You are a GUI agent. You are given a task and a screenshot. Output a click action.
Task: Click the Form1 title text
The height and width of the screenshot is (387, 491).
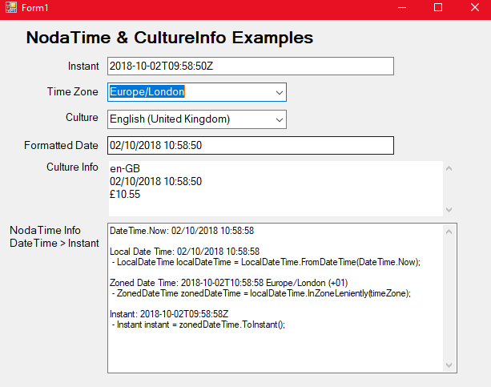(34, 8)
